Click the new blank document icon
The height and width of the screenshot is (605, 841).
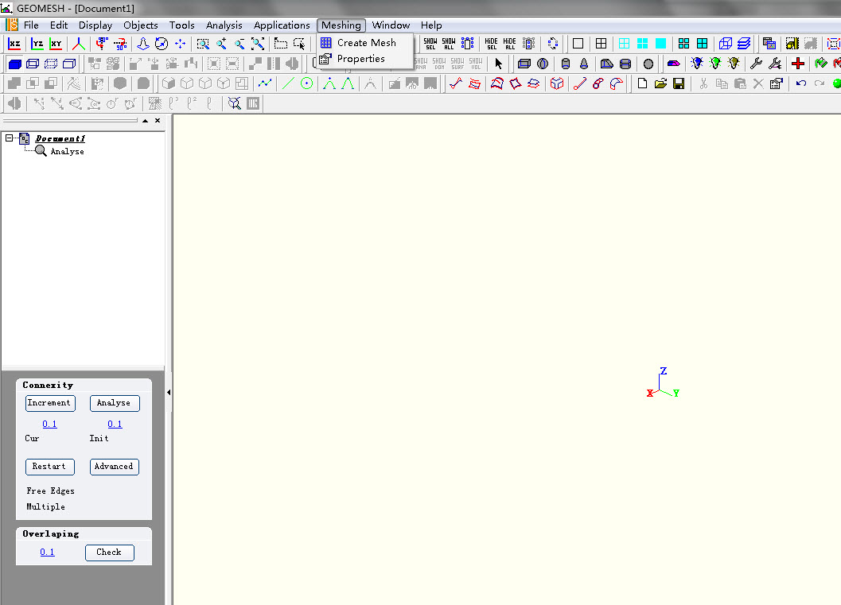(x=642, y=83)
